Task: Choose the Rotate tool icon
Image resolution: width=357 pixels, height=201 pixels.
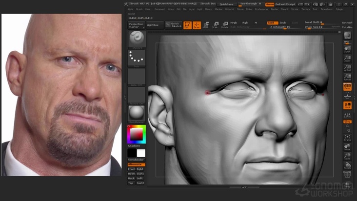Action: click(224, 25)
